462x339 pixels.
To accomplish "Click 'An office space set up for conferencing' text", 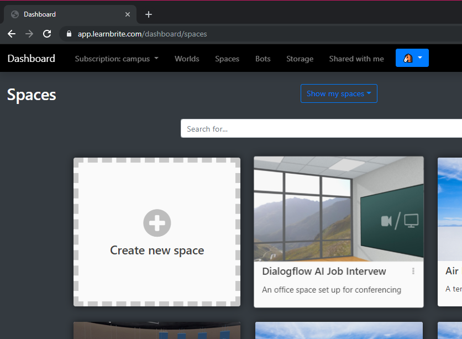I will (332, 290).
